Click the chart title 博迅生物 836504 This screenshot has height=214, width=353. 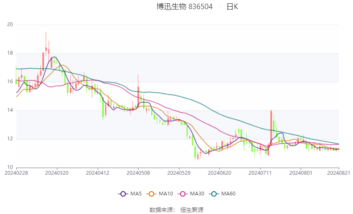coord(184,7)
